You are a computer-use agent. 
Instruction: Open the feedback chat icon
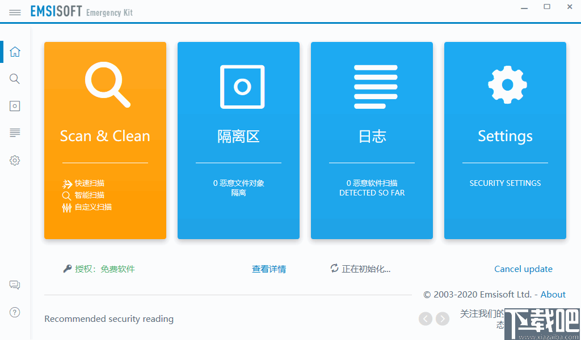tap(15, 284)
